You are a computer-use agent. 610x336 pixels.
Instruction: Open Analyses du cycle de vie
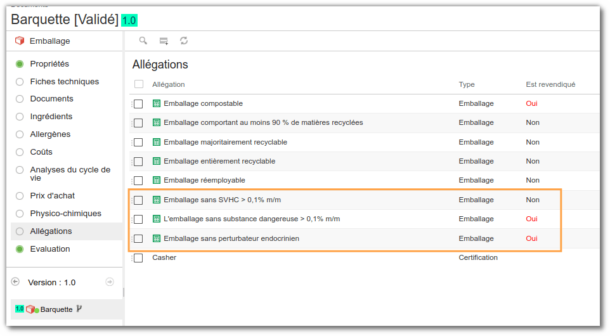70,174
